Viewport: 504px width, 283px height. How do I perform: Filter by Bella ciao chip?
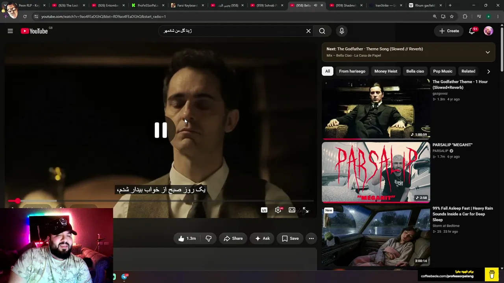coord(415,71)
